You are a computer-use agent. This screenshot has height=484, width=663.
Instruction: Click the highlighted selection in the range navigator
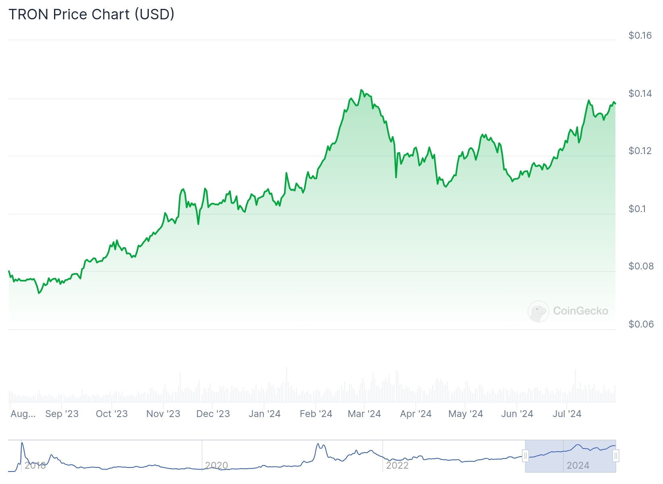point(570,456)
